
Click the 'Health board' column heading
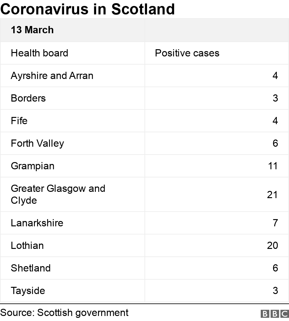40,53
